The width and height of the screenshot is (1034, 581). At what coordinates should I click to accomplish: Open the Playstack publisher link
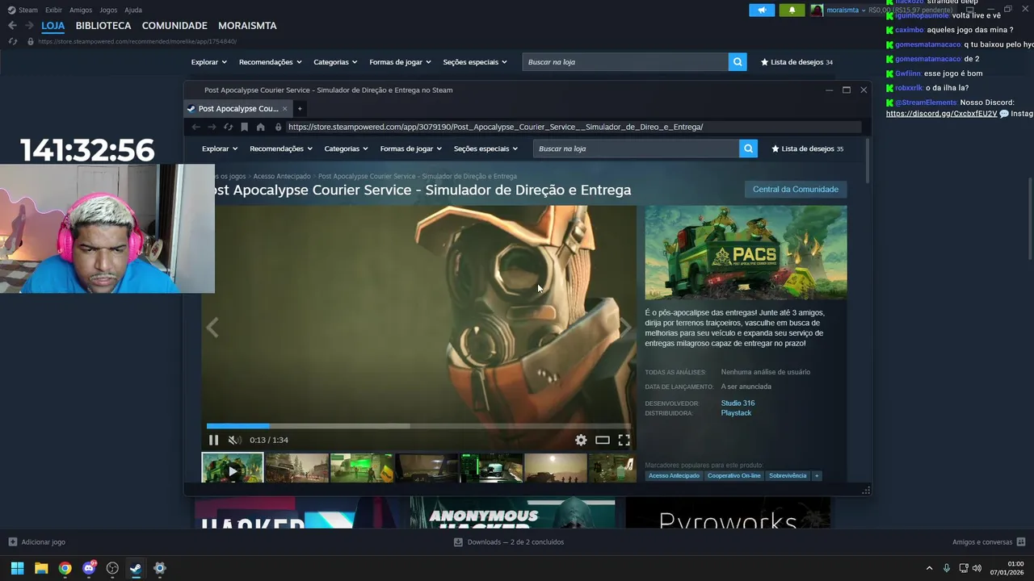736,413
